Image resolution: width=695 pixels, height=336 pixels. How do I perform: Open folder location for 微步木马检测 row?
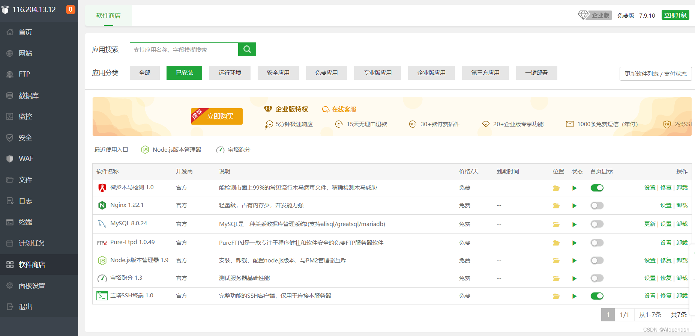556,188
